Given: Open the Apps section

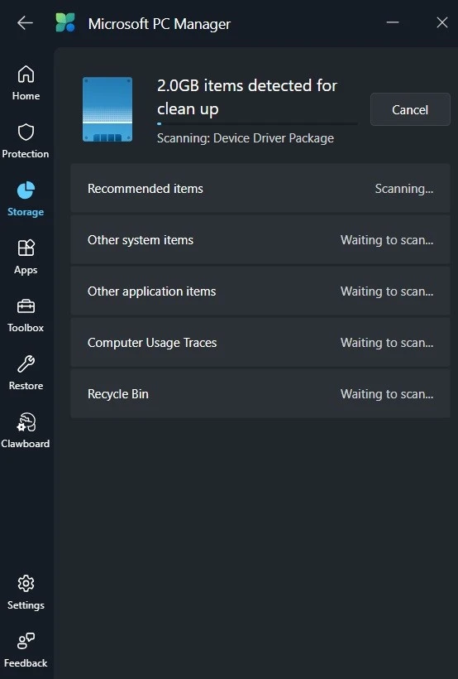Looking at the screenshot, I should pos(26,257).
